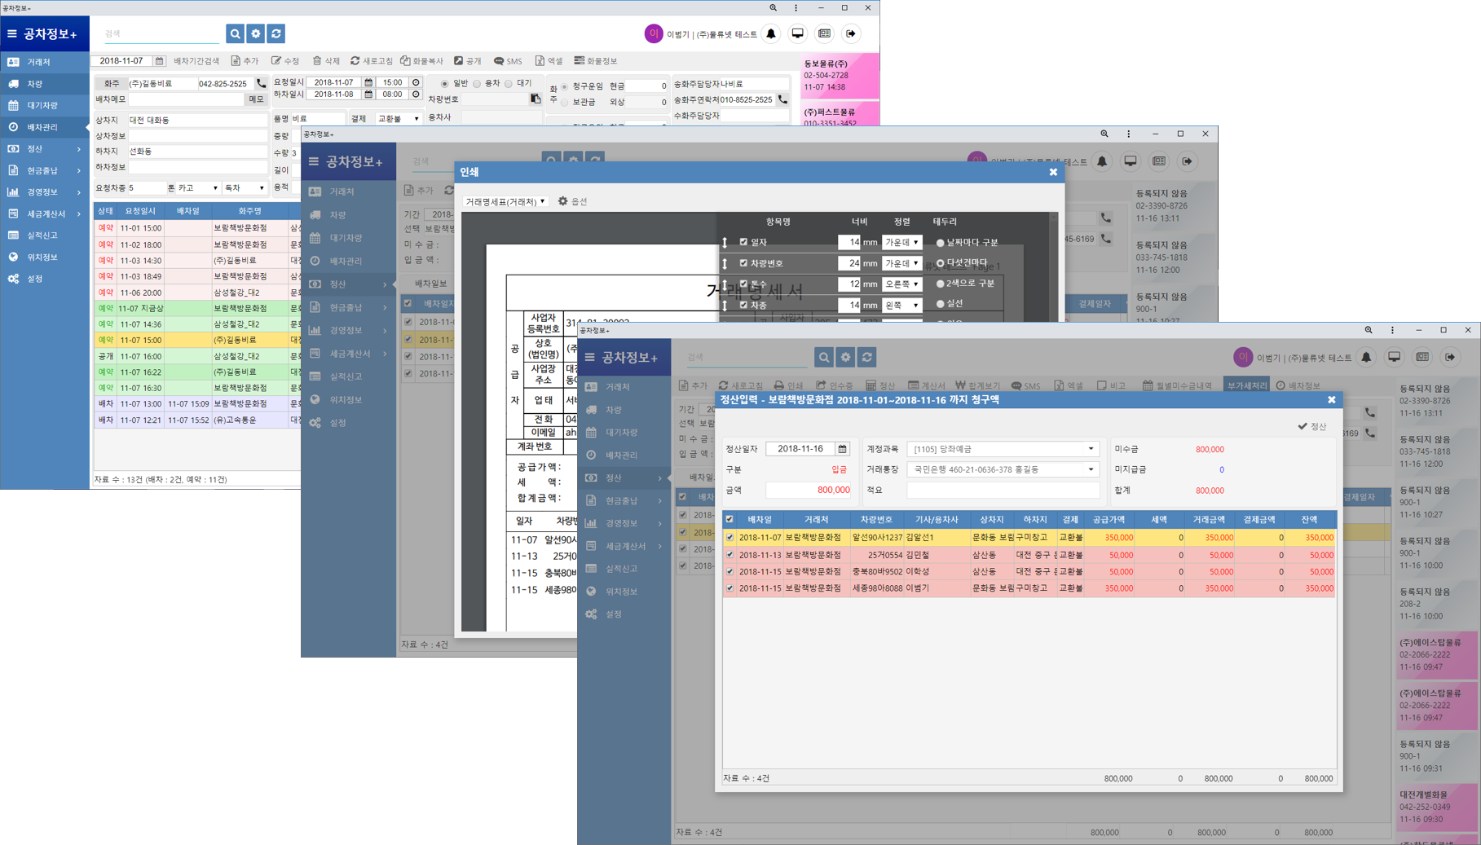Open 결제 교환불 dropdown in dispatch form

coord(398,119)
